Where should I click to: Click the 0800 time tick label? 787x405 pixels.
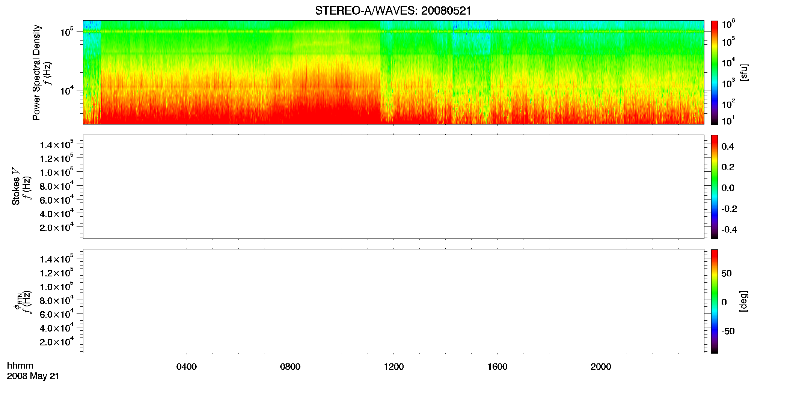pos(290,367)
